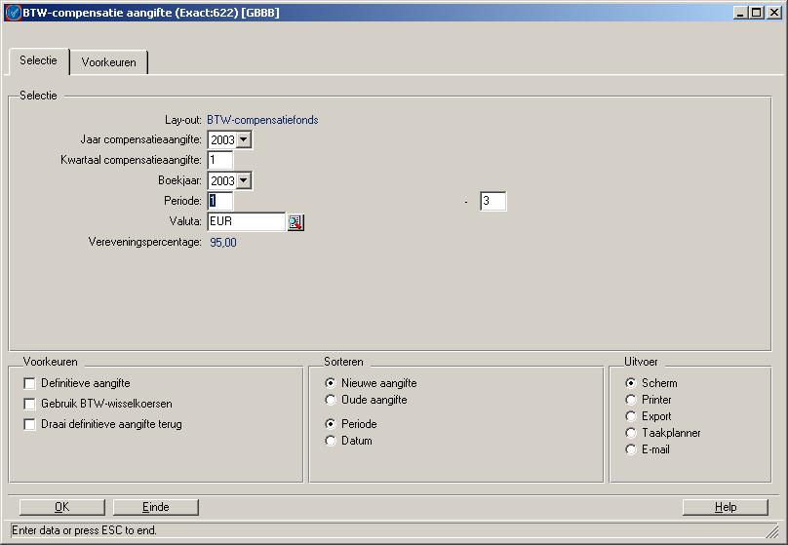Click BTW-compensatiefonds layout value
The width and height of the screenshot is (788, 545).
[262, 120]
